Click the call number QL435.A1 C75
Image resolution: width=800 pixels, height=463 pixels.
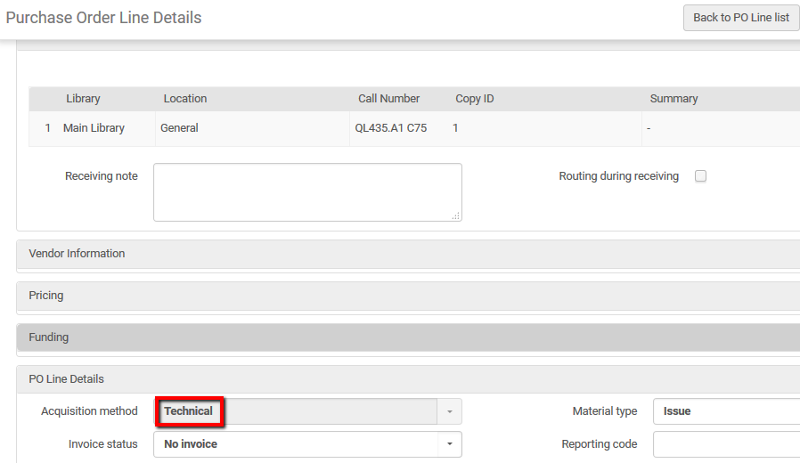point(390,128)
